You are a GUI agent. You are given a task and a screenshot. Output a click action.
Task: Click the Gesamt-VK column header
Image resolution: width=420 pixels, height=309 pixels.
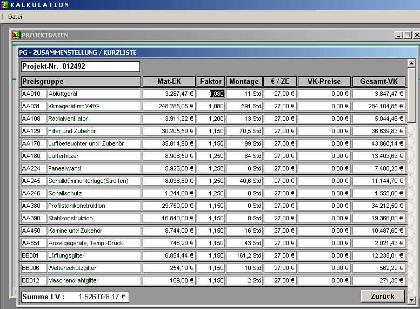coord(378,82)
